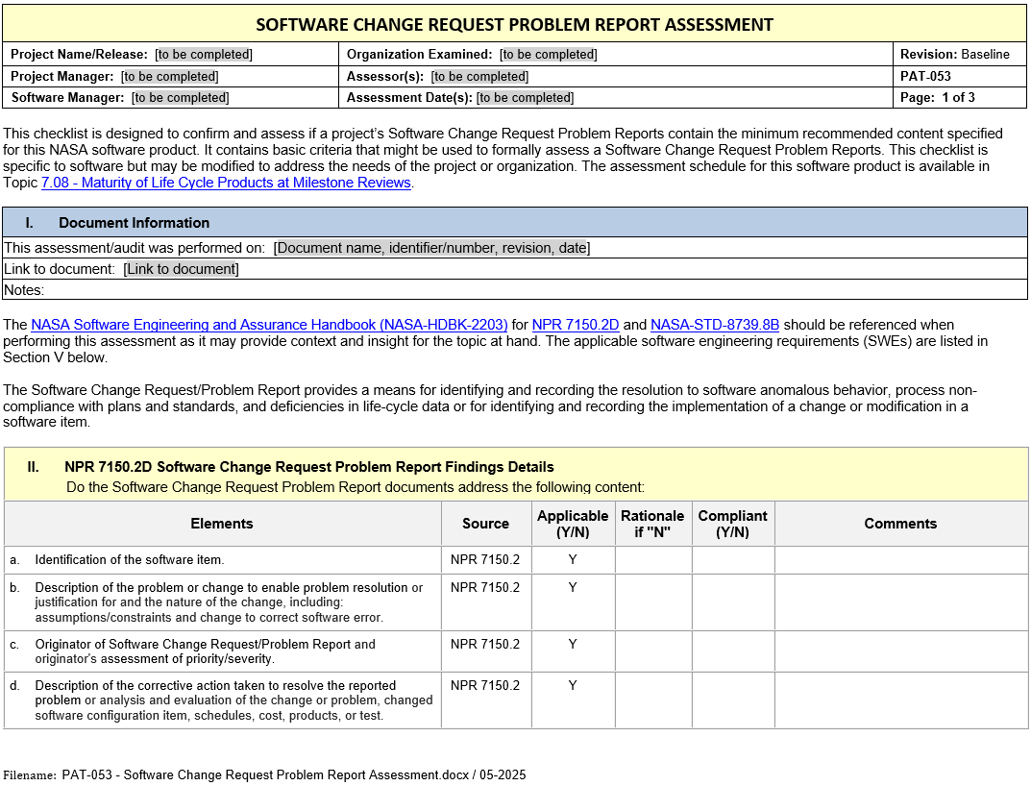Open the NASA Software Engineering and Assurance Handbook link

point(269,325)
